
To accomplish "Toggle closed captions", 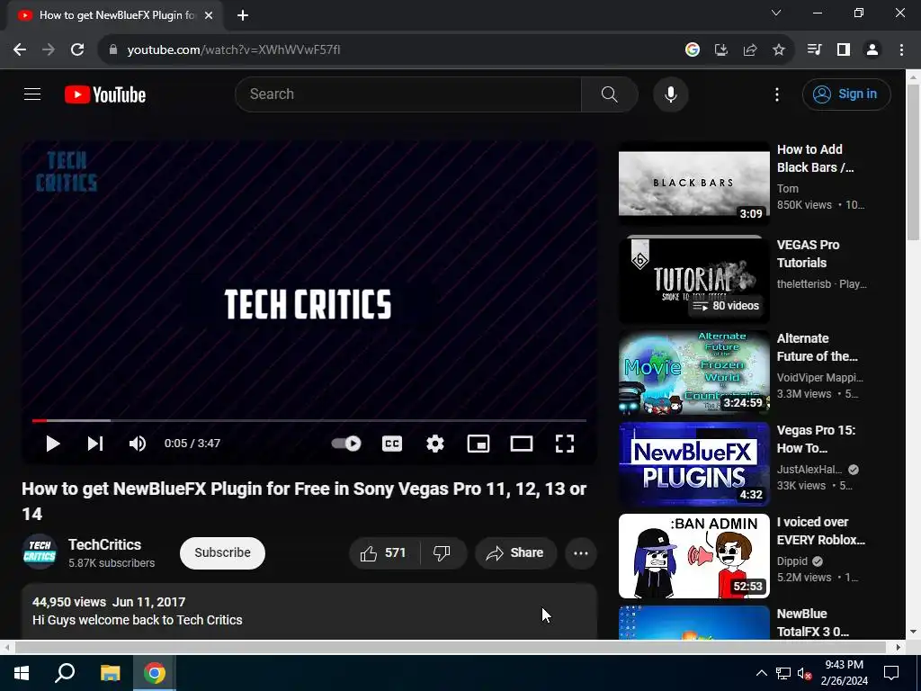I will pyautogui.click(x=392, y=444).
